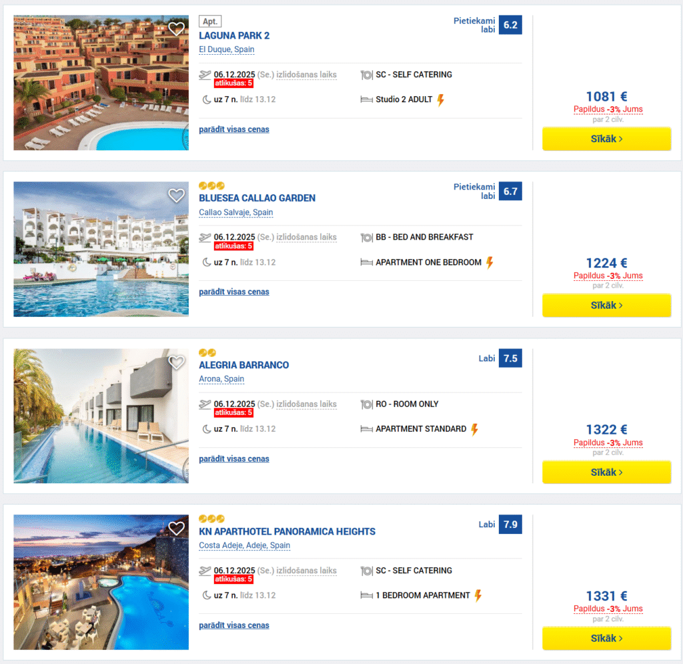Toggle the heart on Alegria Barranco photo
Viewport: 683px width, 664px height.
[176, 362]
